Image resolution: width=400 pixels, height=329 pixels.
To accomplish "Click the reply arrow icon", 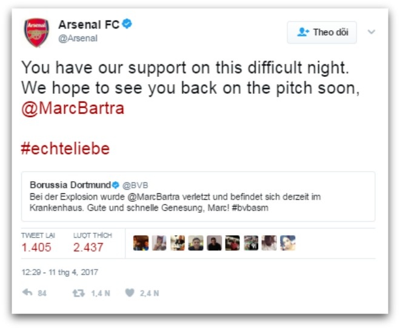I will [27, 293].
